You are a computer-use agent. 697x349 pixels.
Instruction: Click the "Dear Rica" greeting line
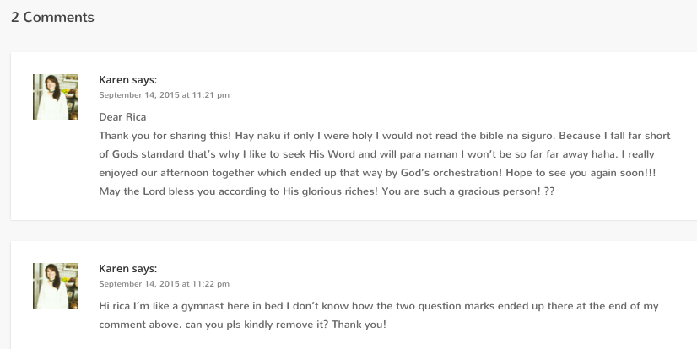tap(122, 116)
